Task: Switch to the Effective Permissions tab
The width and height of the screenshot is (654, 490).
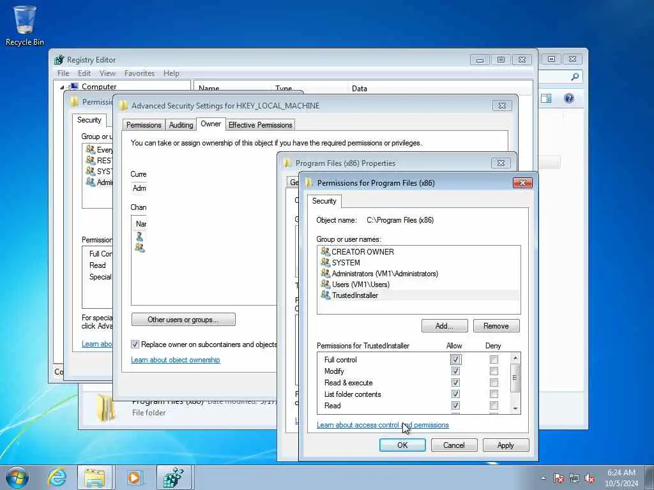Action: click(261, 125)
